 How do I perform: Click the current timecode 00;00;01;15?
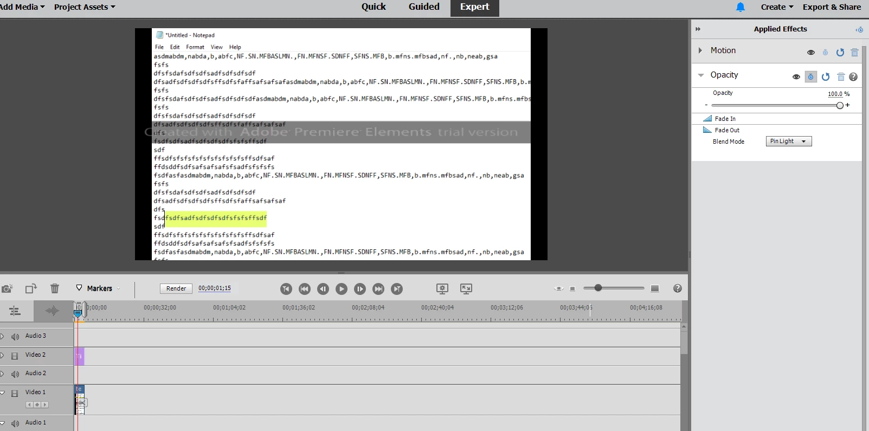click(x=215, y=288)
